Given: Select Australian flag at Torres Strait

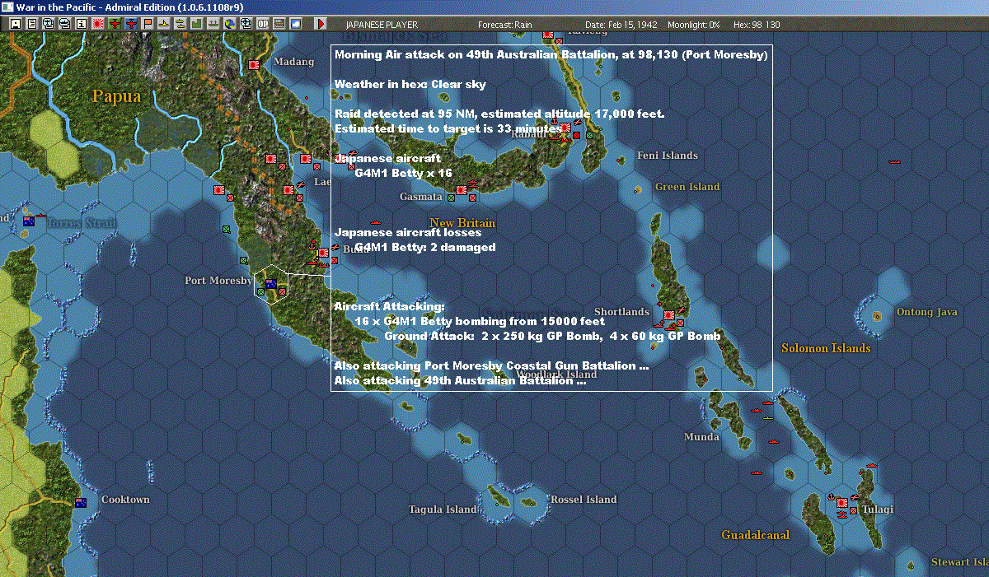Looking at the screenshot, I should [29, 221].
